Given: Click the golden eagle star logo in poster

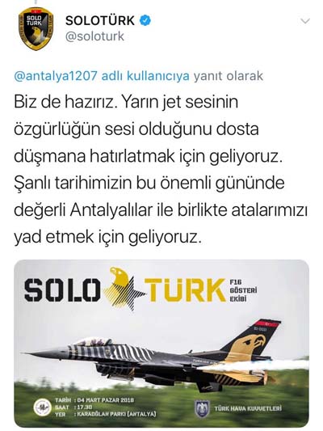Looking at the screenshot, I should (x=124, y=289).
